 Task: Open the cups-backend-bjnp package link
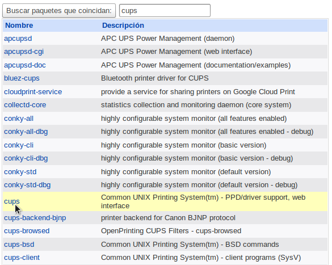35,218
